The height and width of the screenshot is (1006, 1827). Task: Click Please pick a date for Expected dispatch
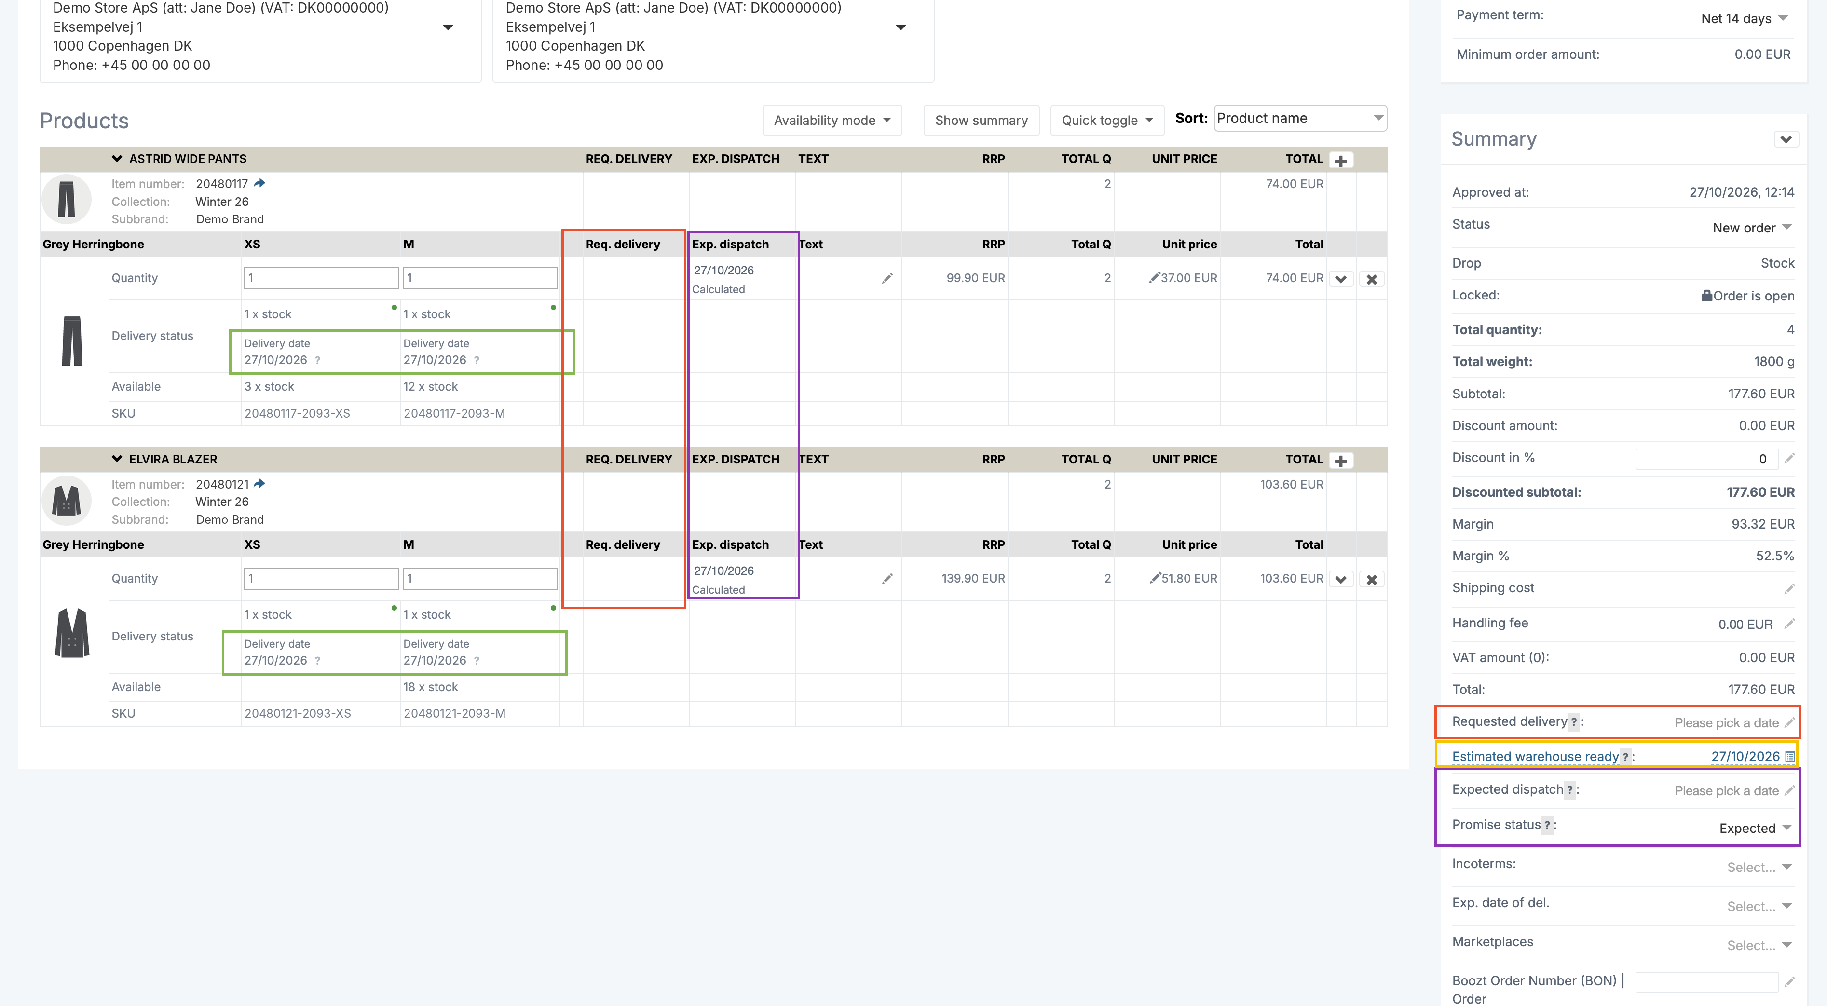pyautogui.click(x=1726, y=791)
